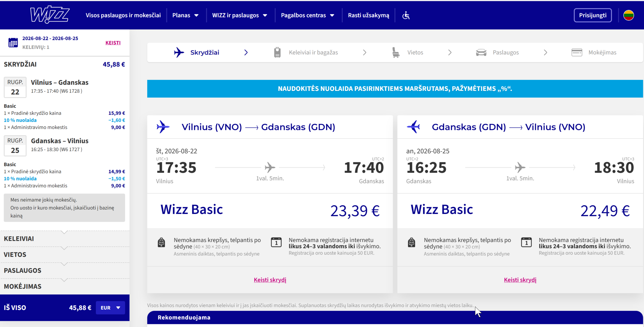Go to the Vietos booking step
This screenshot has height=327, width=644.
[x=408, y=53]
